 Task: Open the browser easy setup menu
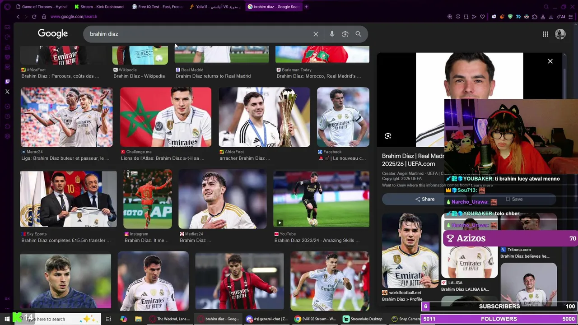571,17
